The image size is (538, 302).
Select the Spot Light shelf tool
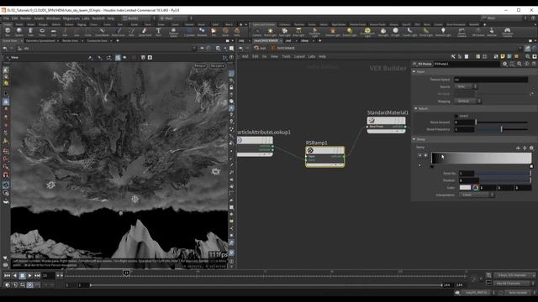point(284,32)
